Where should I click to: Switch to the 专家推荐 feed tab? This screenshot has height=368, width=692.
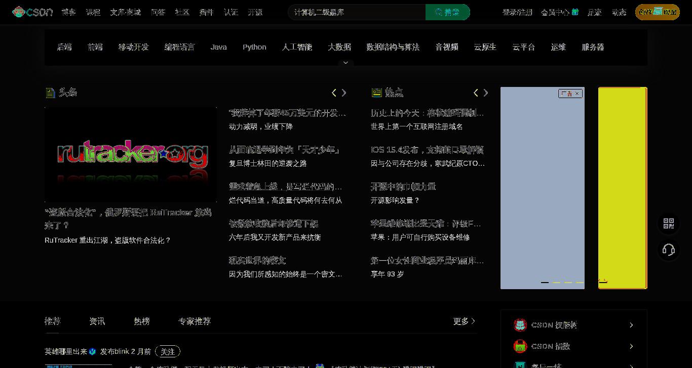tap(195, 321)
